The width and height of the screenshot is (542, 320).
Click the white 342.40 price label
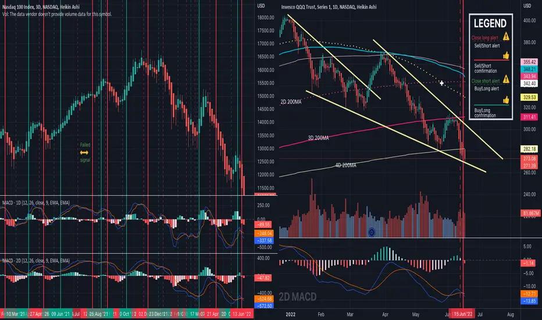[x=529, y=84]
